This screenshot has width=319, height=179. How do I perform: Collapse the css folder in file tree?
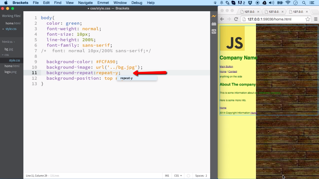pyautogui.click(x=6, y=55)
